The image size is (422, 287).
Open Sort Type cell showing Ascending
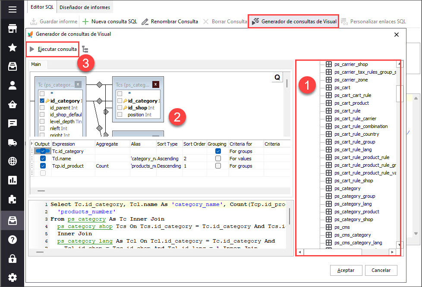[x=169, y=159]
